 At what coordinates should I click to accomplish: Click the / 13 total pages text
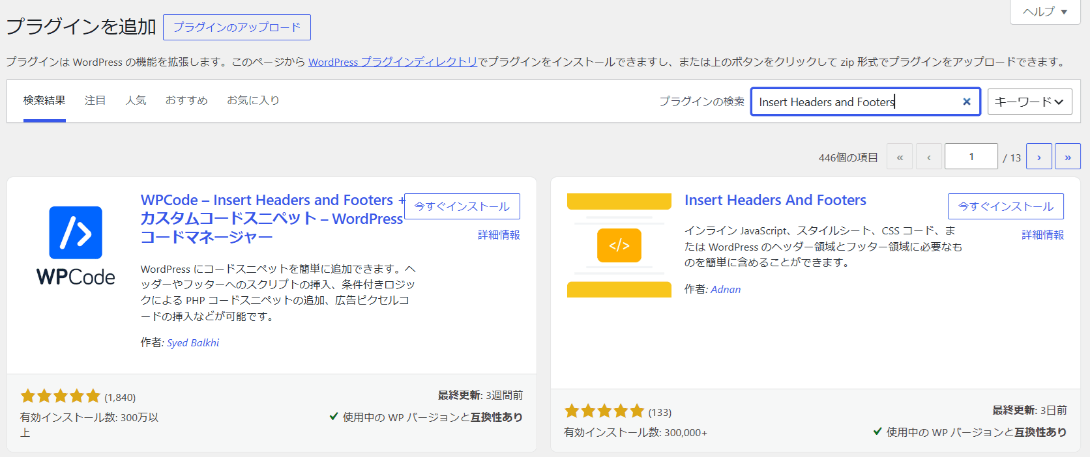point(1012,158)
